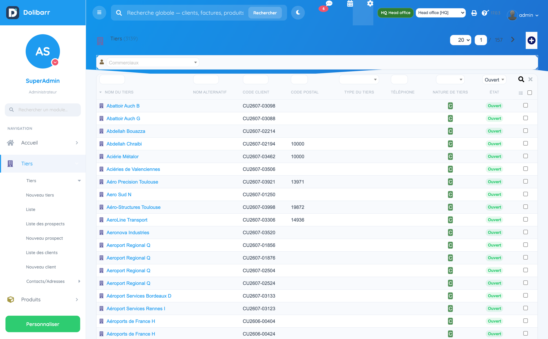Go to next page arrow

513,40
